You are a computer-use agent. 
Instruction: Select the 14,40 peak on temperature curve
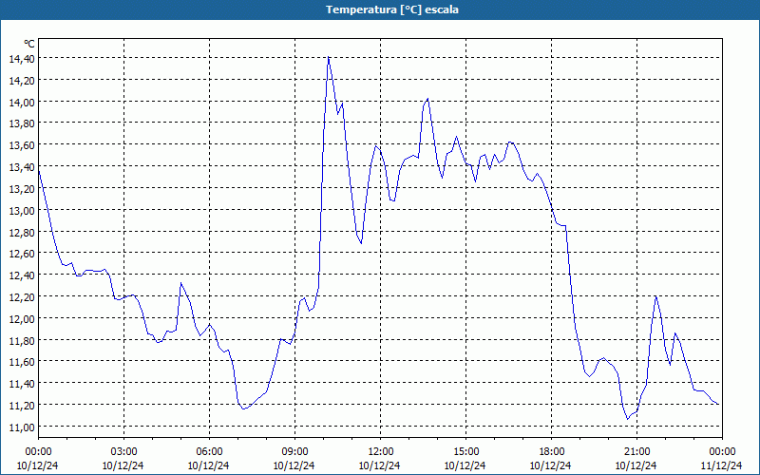[328, 57]
